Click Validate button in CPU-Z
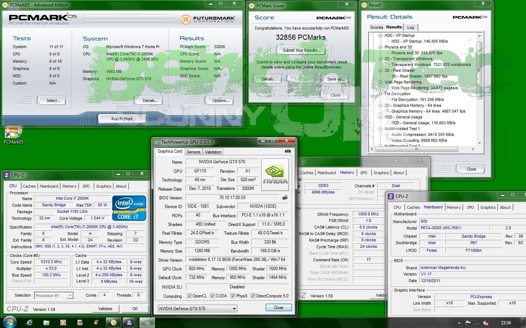526x328 pixels. tap(105, 309)
